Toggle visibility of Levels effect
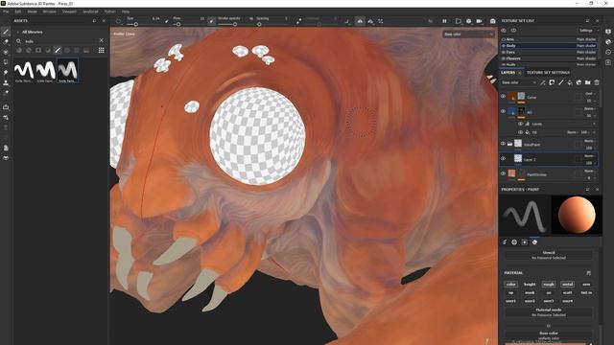 click(x=520, y=124)
